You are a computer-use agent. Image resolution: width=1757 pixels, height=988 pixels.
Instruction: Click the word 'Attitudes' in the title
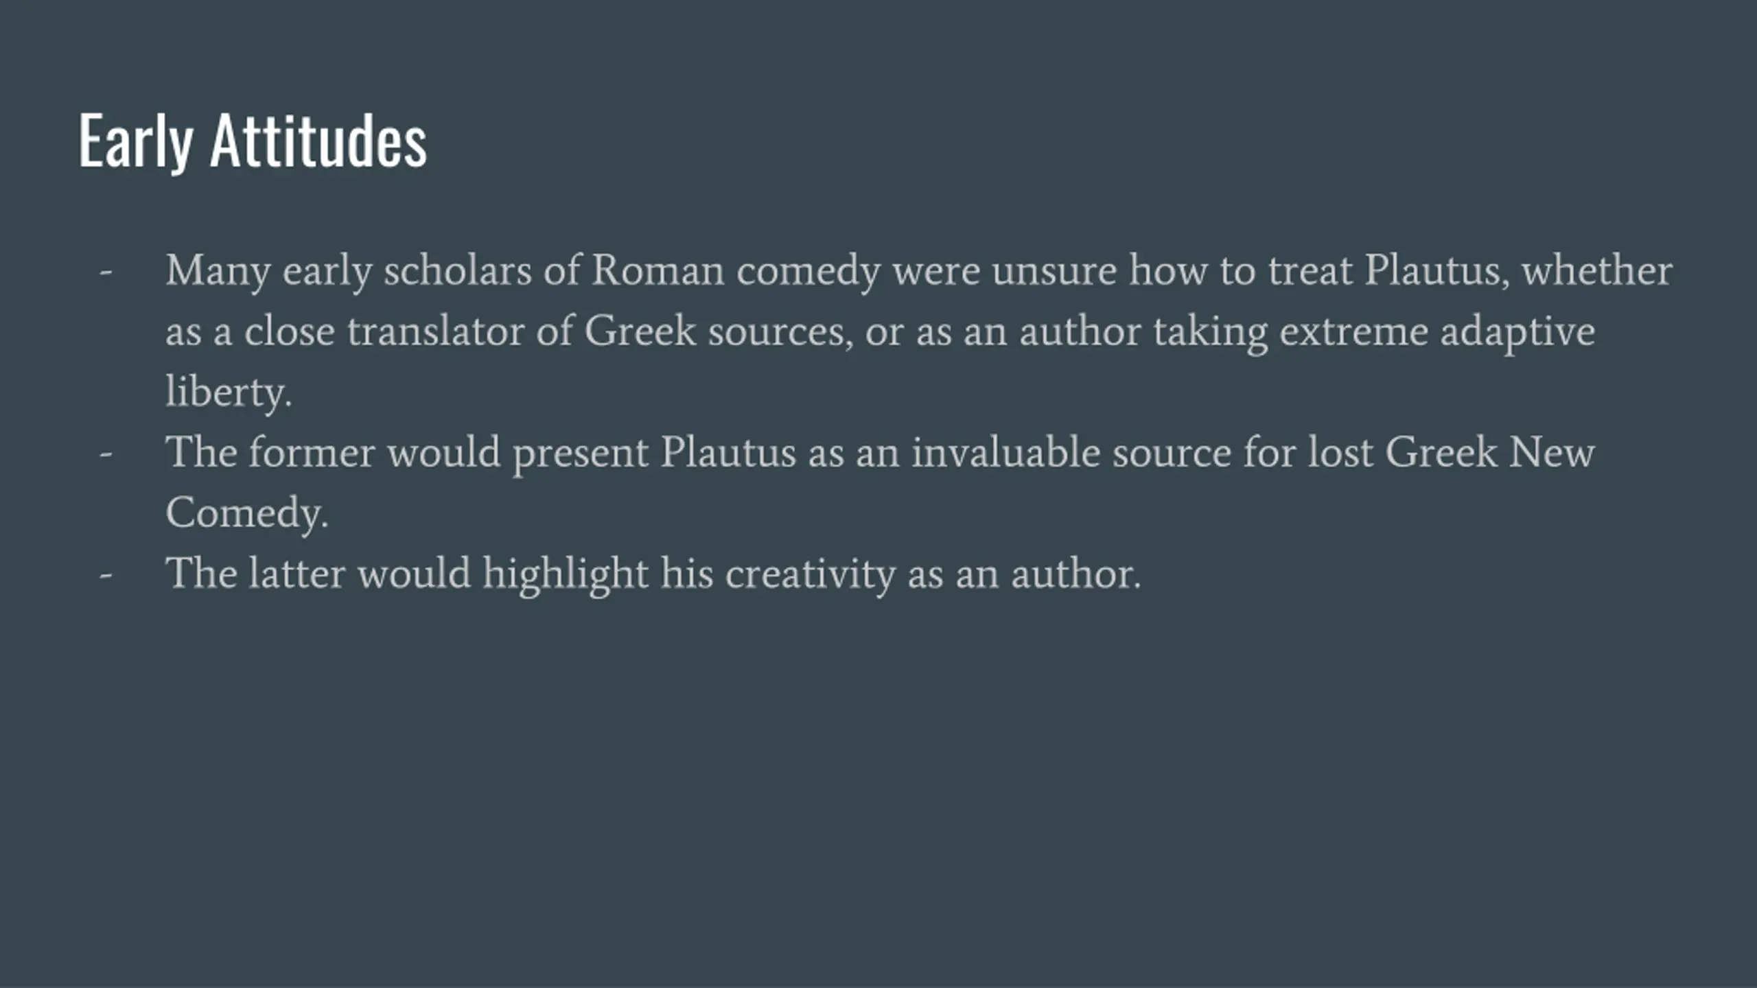tap(318, 142)
